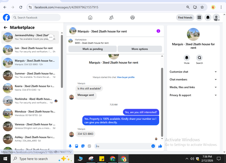
Task: Open Vanessa's 2bed 2bath conversation
Action: pos(30,126)
